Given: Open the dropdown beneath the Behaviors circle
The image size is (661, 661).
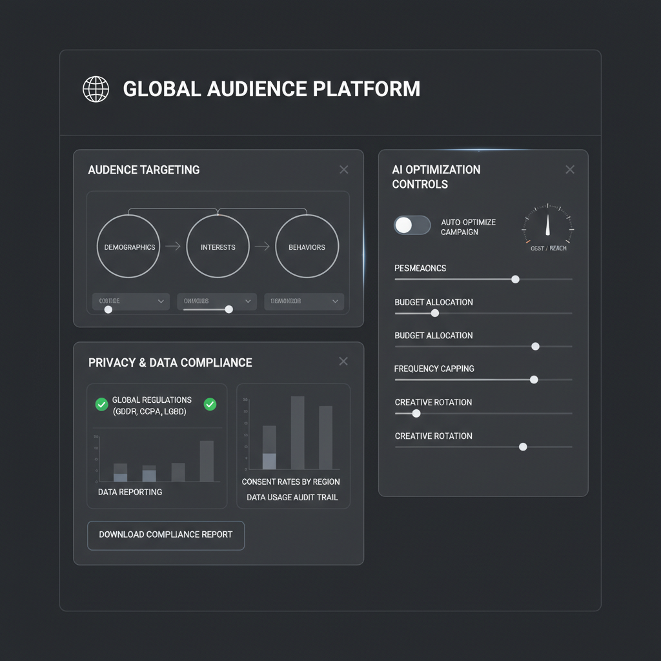Looking at the screenshot, I should tap(304, 301).
